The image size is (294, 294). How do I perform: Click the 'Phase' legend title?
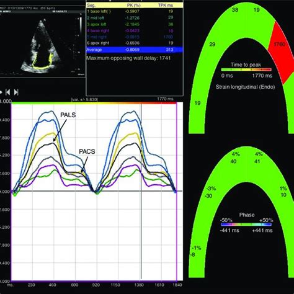point(247,215)
